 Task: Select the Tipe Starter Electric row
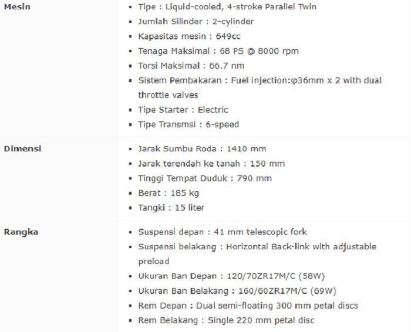tap(183, 110)
